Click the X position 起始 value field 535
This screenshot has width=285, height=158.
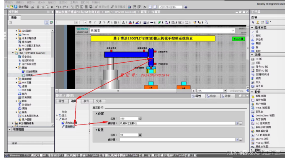pyautogui.click(x=129, y=118)
